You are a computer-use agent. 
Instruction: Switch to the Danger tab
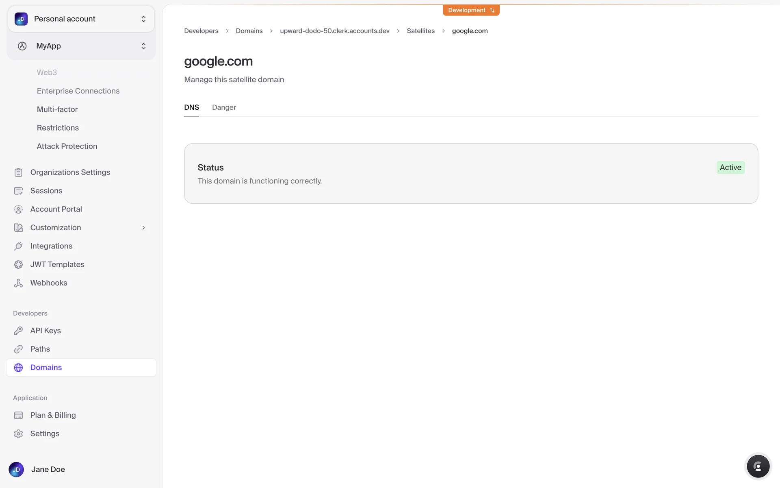[x=224, y=107]
